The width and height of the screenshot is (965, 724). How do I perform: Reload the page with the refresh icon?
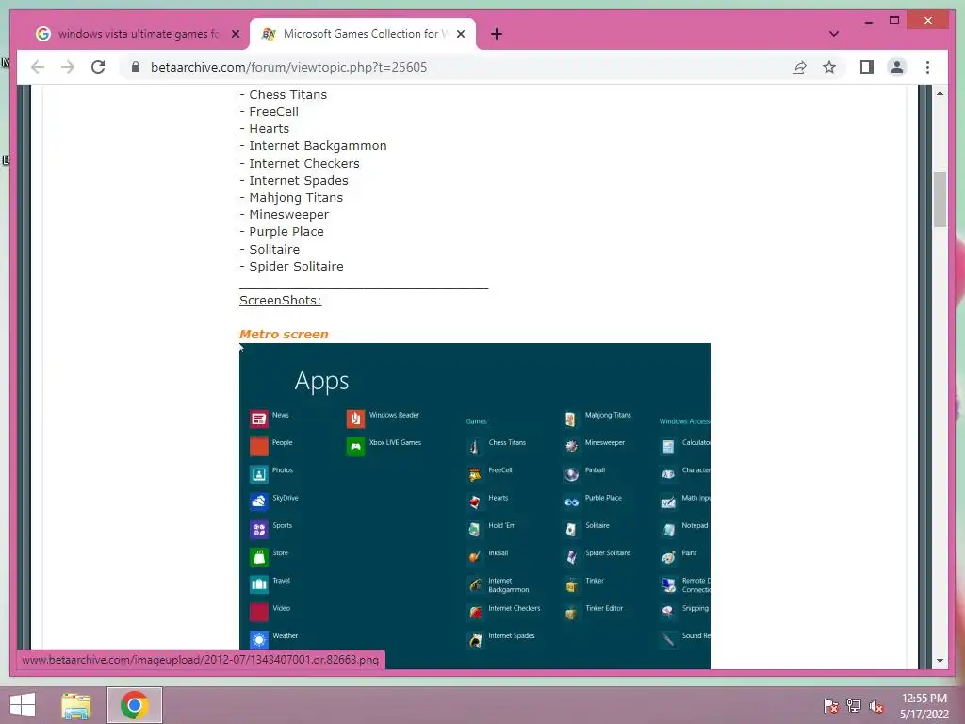coord(98,67)
